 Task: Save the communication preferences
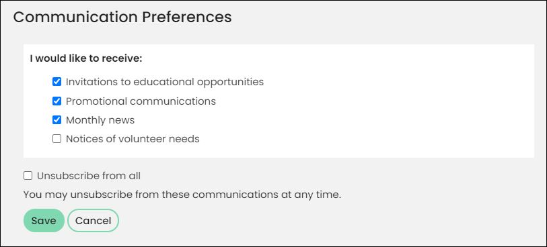tap(44, 221)
